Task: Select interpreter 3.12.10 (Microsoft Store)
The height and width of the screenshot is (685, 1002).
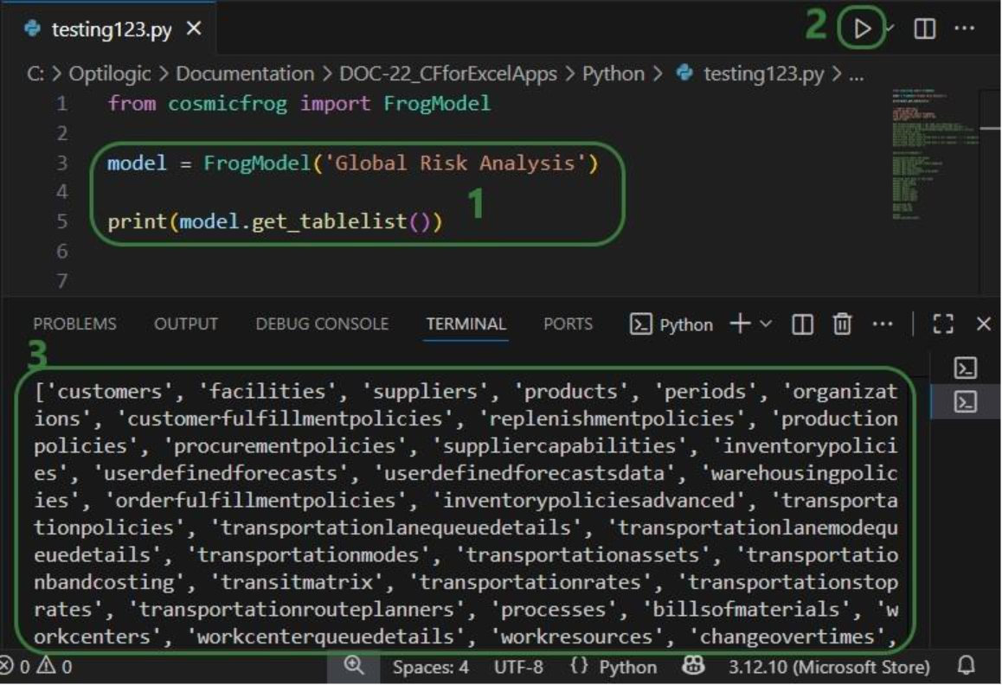Action: 829,667
